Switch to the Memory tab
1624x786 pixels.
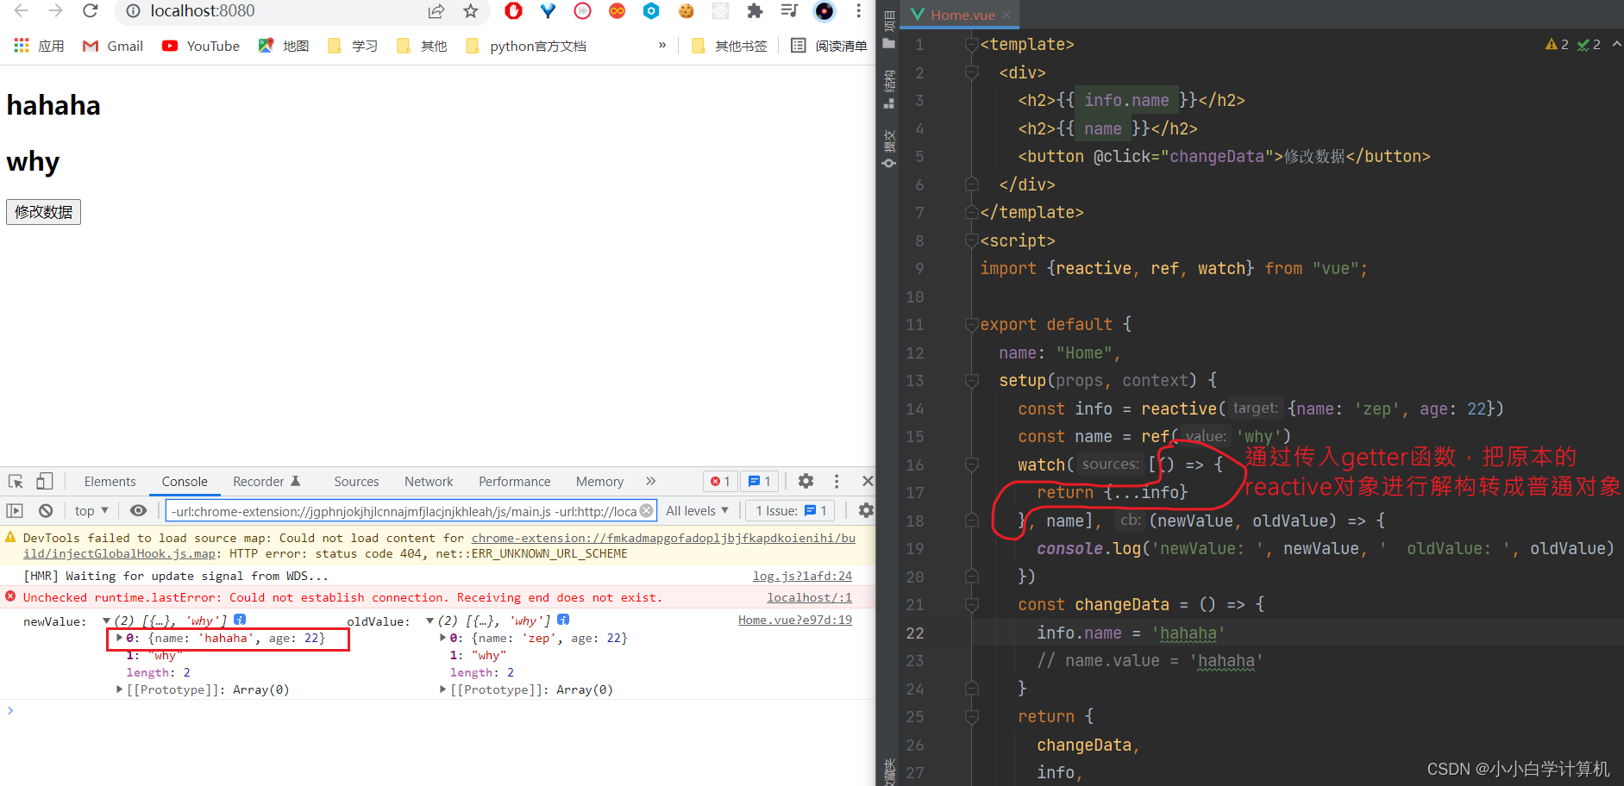click(599, 481)
